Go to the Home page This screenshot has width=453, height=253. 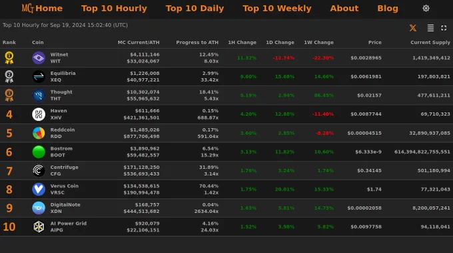[49, 9]
